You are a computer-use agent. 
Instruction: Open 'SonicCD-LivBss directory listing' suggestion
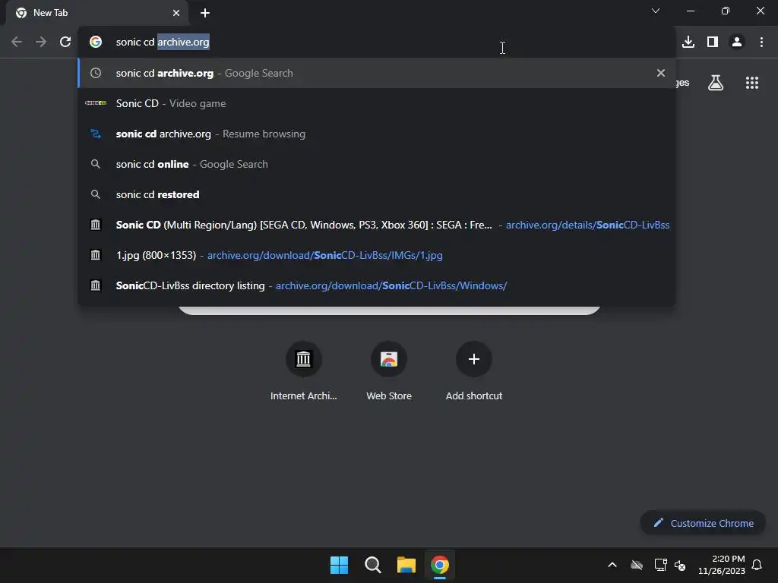(377, 285)
